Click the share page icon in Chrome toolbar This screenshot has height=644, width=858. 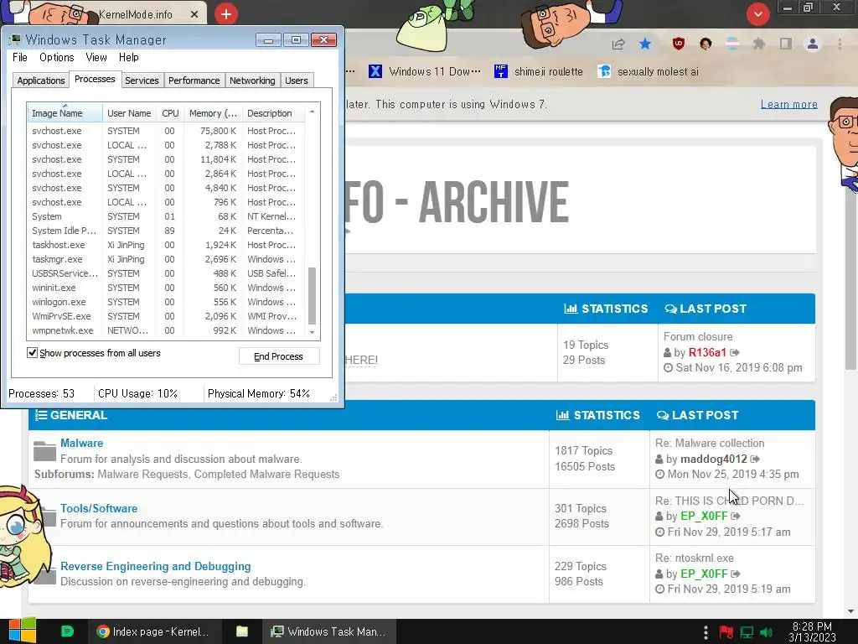(618, 44)
